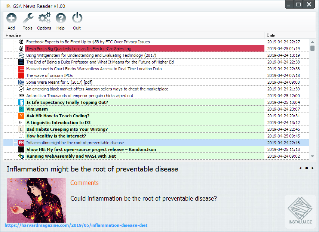The width and height of the screenshot is (319, 232).
Task: Select 'Is Life Expectancy Finally Topping Out?' headline
Action: [x=67, y=102]
